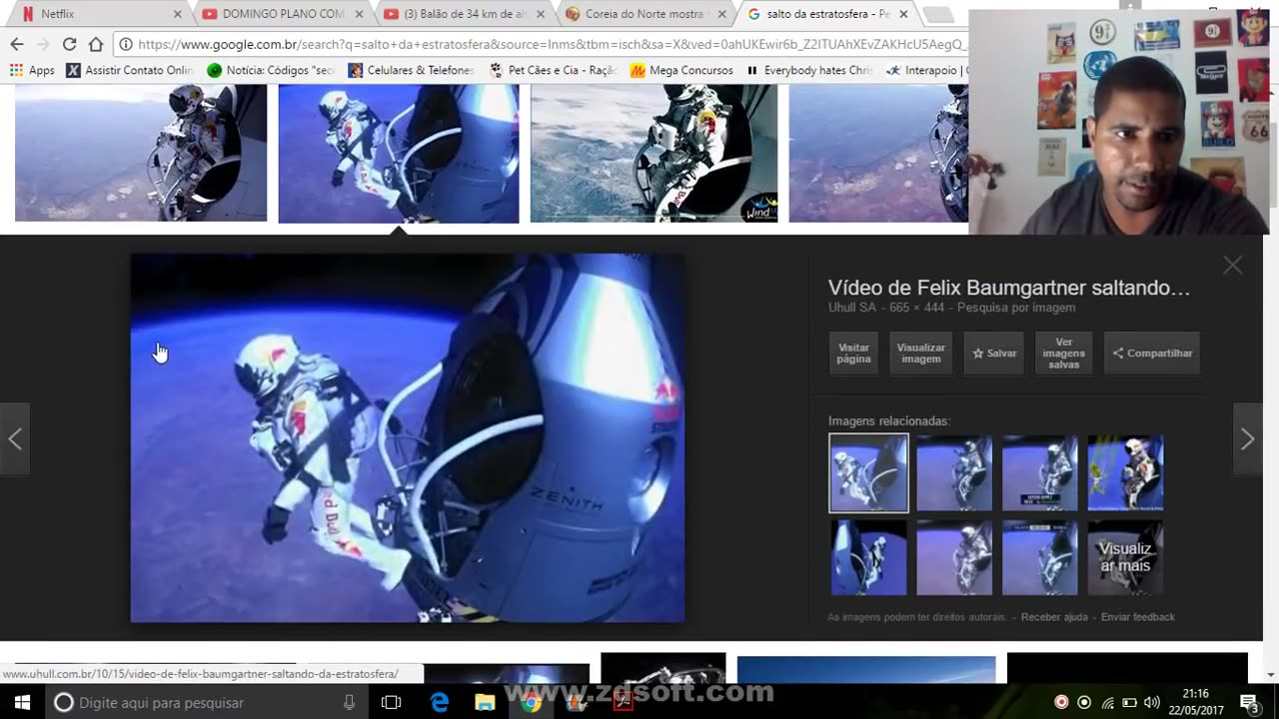Click the Cortana search box
Image resolution: width=1279 pixels, height=719 pixels.
click(207, 702)
